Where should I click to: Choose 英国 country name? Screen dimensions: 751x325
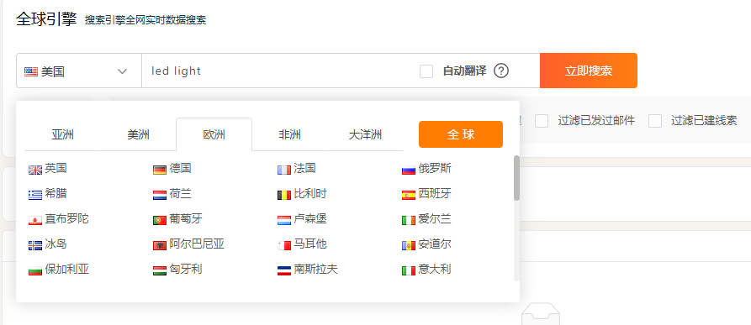pos(56,168)
